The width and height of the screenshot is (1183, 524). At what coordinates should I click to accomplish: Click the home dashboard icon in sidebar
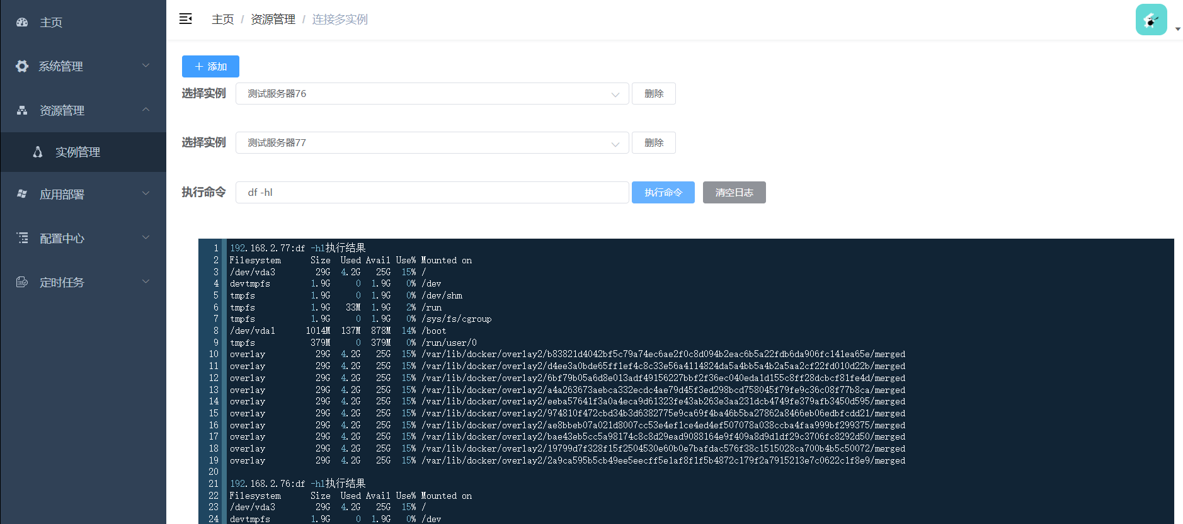point(22,22)
